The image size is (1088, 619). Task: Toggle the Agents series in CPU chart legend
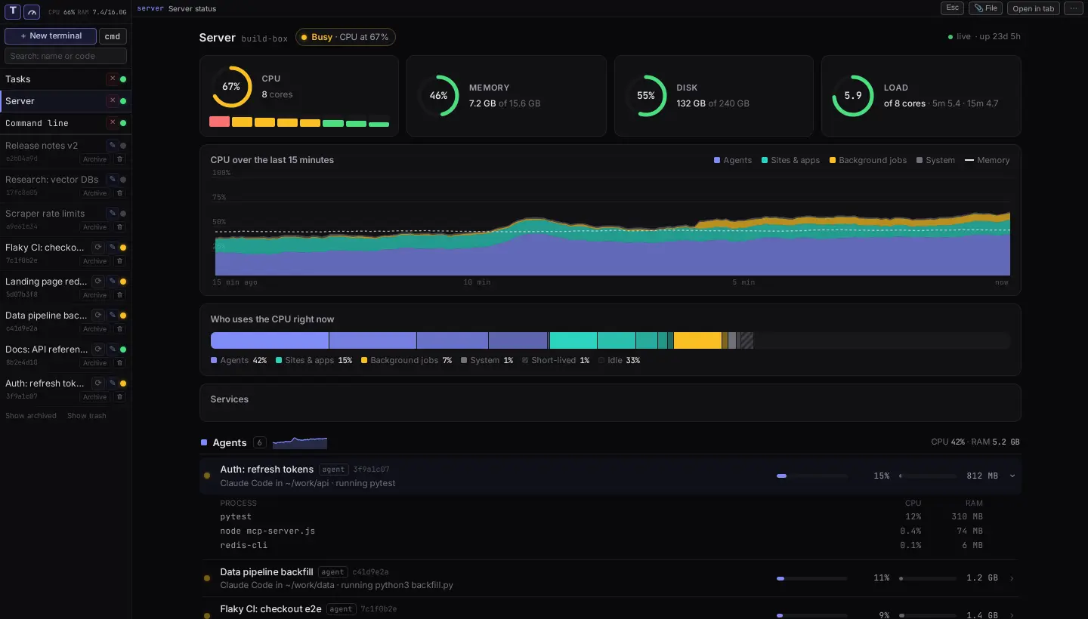[x=733, y=160]
